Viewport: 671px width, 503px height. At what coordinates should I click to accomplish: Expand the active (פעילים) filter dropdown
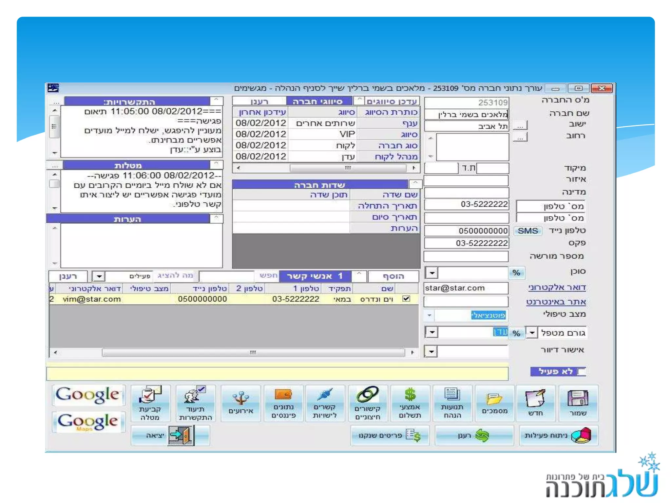click(99, 276)
